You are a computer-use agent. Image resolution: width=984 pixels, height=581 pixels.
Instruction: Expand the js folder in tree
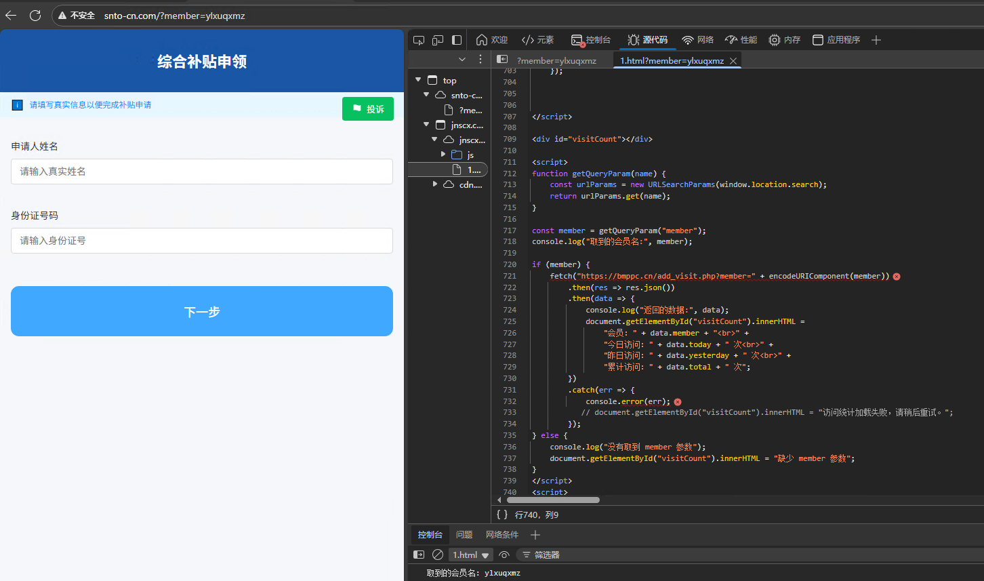pyautogui.click(x=443, y=155)
